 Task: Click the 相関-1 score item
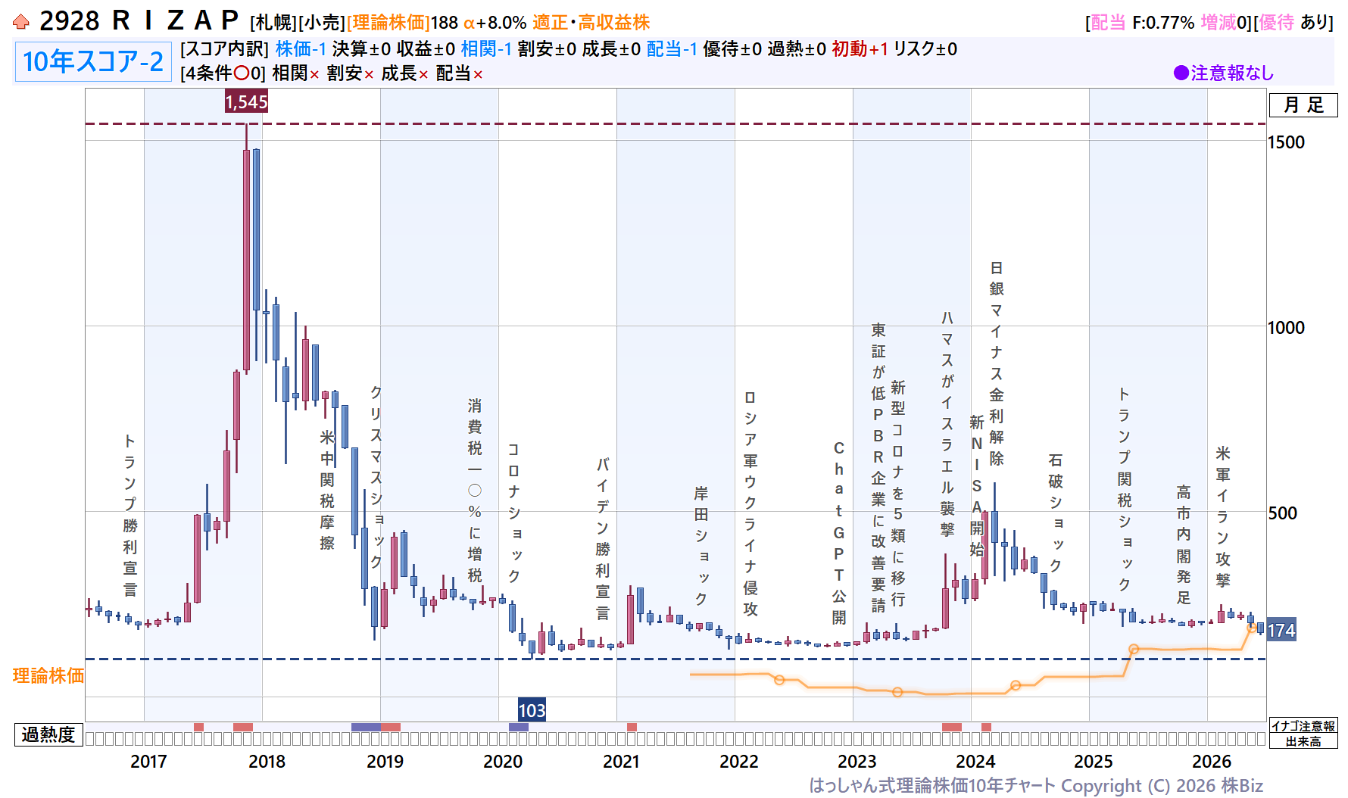486,49
